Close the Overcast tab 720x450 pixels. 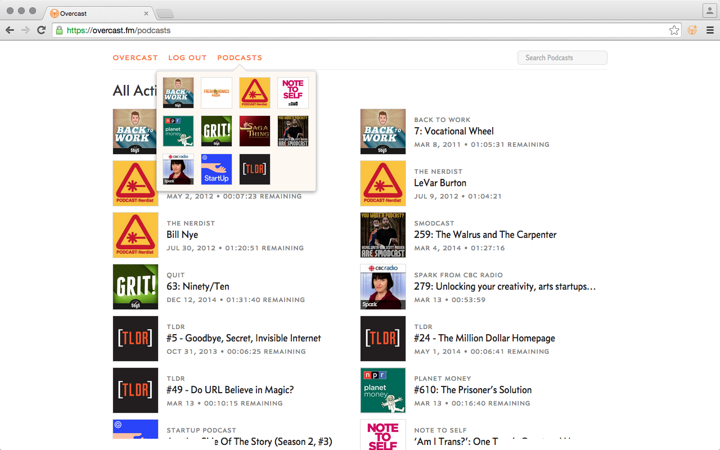[146, 13]
